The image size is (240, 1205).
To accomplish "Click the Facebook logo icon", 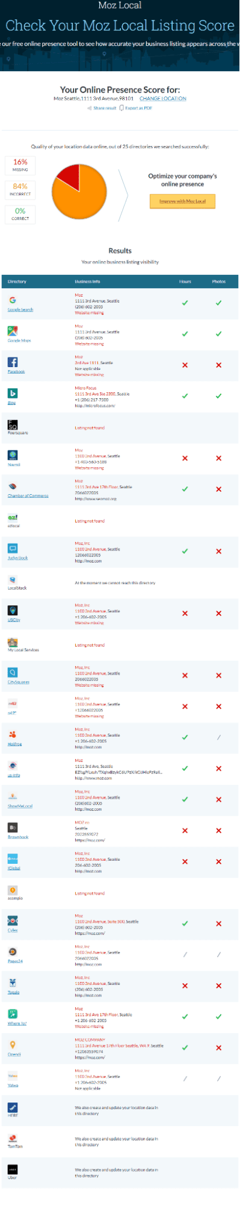I will click(x=12, y=362).
